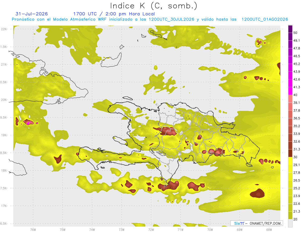Click legend value "20"

pyautogui.click(x=295, y=219)
